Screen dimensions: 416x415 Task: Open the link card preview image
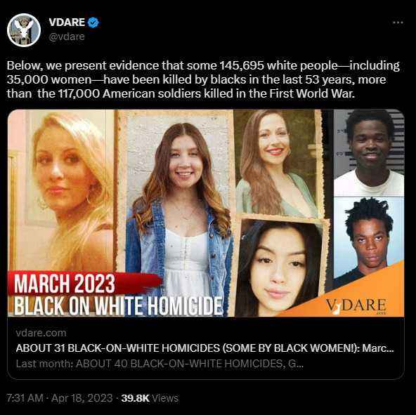206,213
